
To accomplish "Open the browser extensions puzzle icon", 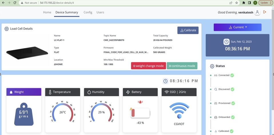I will click(x=244, y=3).
